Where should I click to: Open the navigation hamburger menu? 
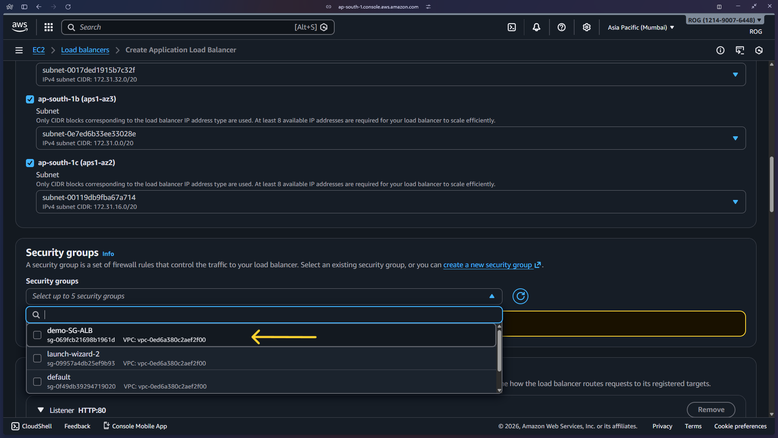19,50
